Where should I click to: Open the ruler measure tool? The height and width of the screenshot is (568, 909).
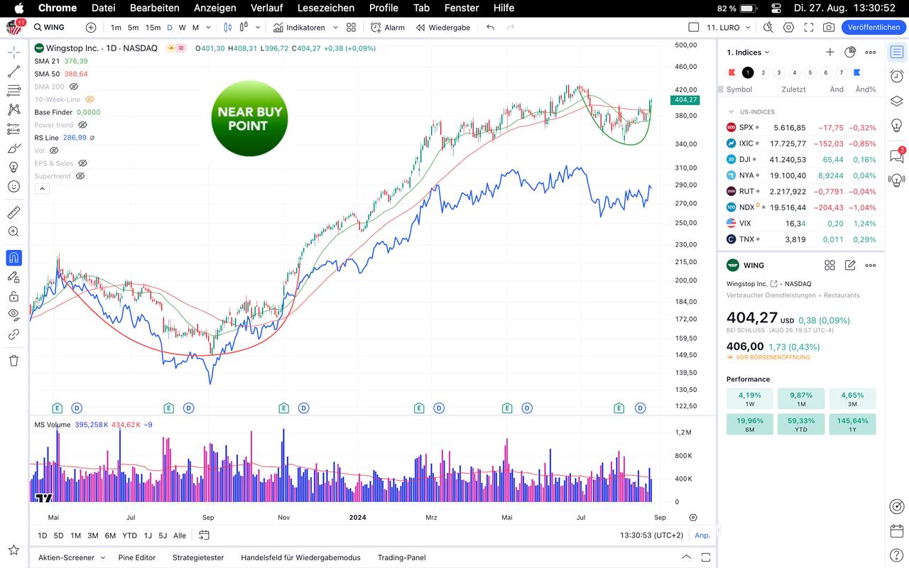click(x=13, y=212)
